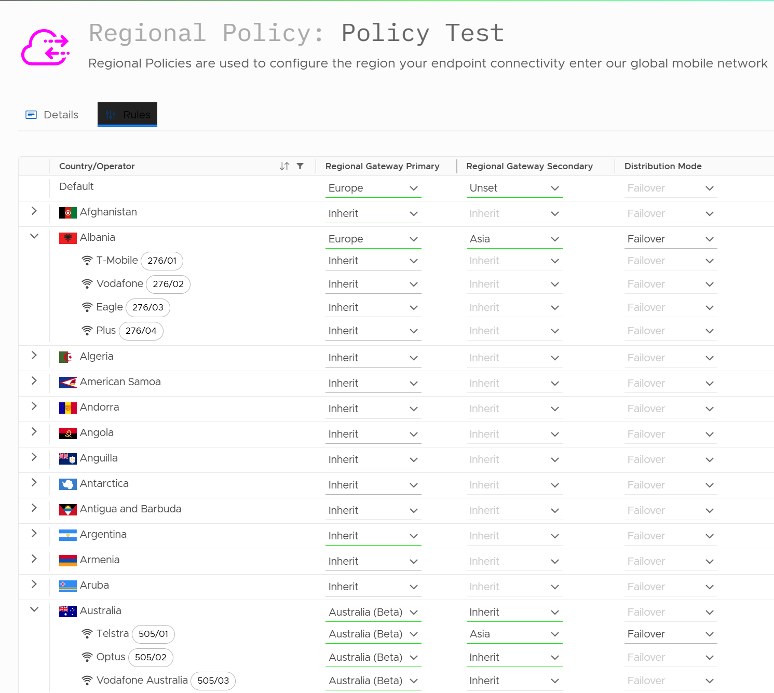Click the Armenia country name
The image size is (774, 693).
point(100,560)
